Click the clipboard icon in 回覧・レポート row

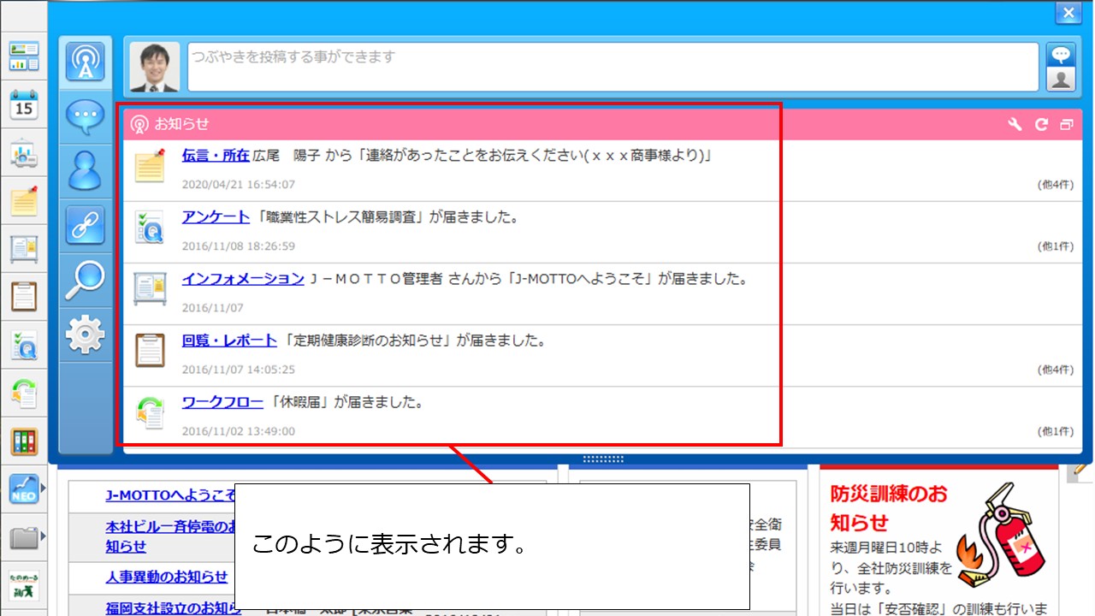[x=151, y=350]
